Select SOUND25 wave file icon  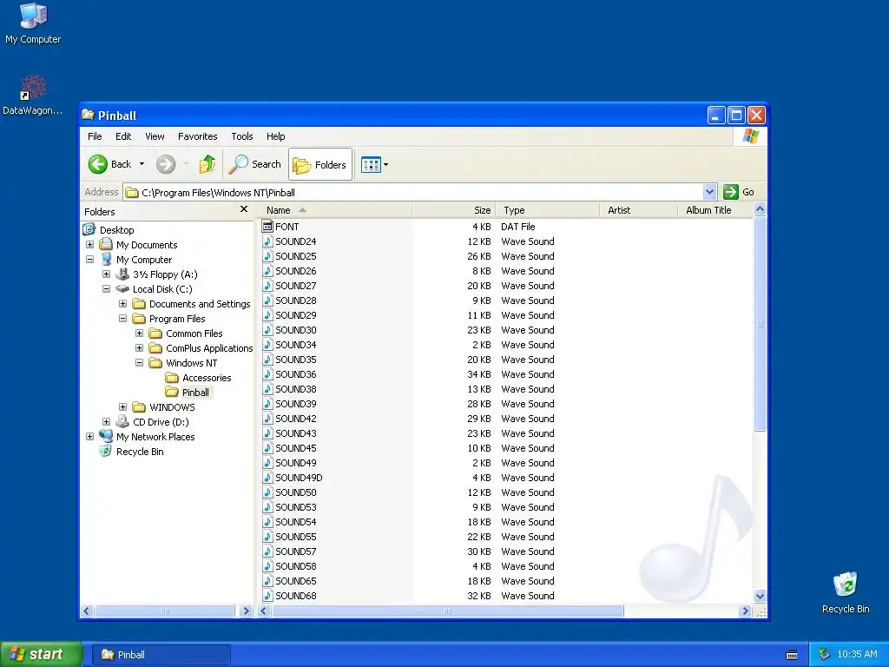coord(267,256)
